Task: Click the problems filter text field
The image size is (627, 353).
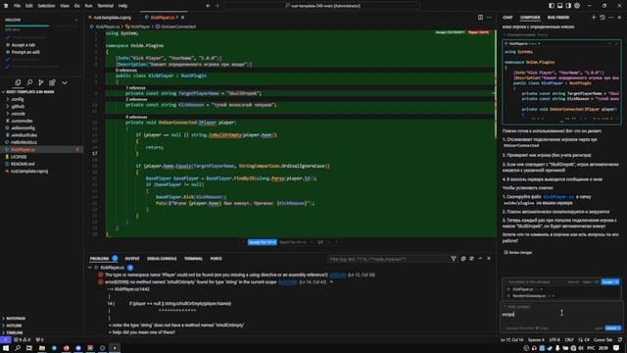Action: pos(387,259)
